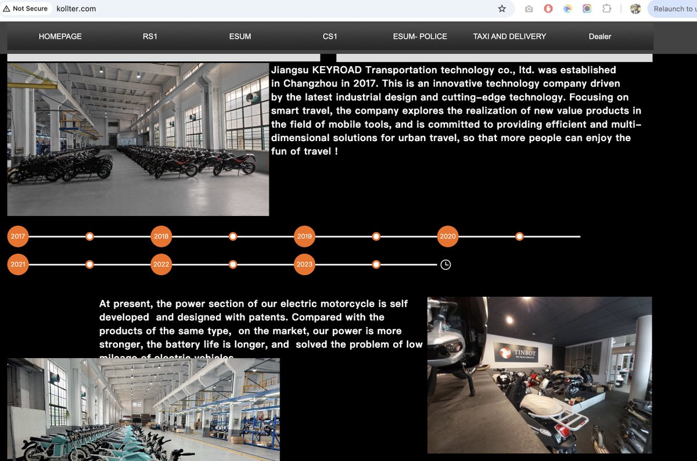Select the 2021 timeline marker
The width and height of the screenshot is (697, 461).
tap(18, 264)
